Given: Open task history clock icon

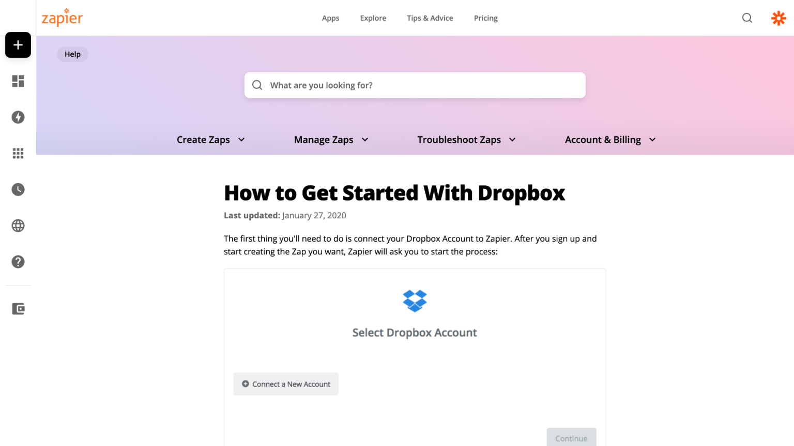Looking at the screenshot, I should pos(18,189).
